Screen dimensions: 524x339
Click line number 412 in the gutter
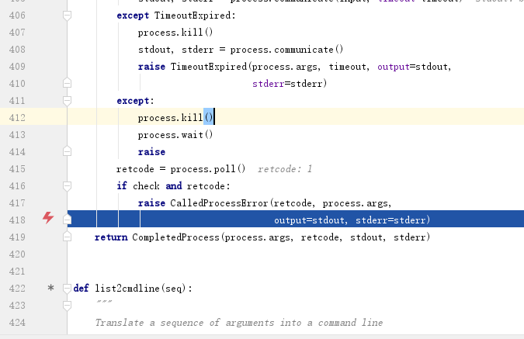(17, 118)
